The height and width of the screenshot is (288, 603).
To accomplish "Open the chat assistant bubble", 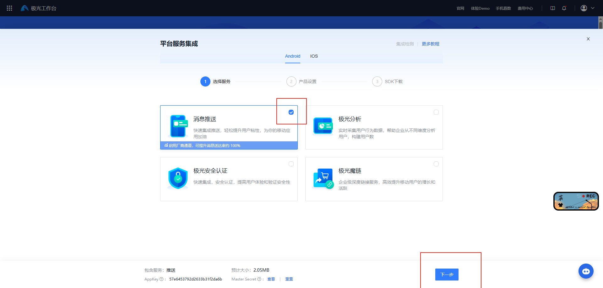I will tap(586, 271).
